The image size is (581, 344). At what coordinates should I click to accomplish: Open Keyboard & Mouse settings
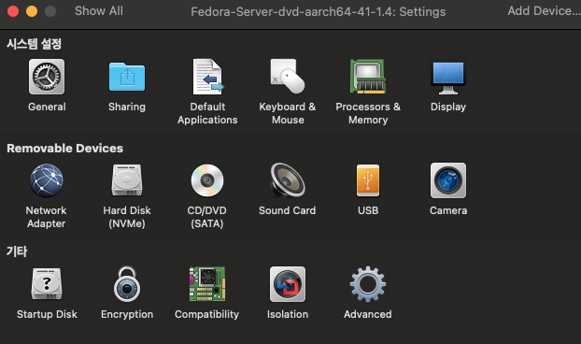pyautogui.click(x=288, y=77)
